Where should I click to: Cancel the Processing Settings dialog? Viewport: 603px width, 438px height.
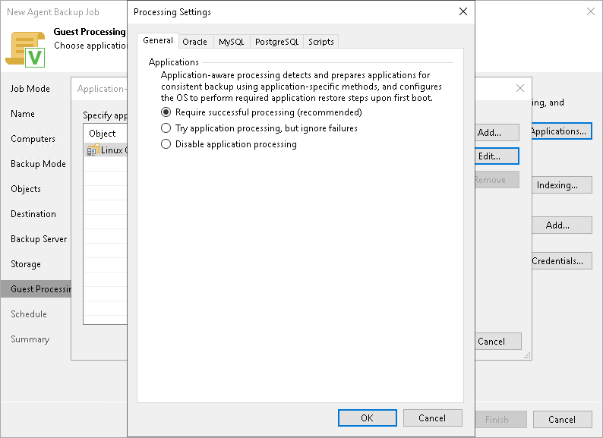432,418
